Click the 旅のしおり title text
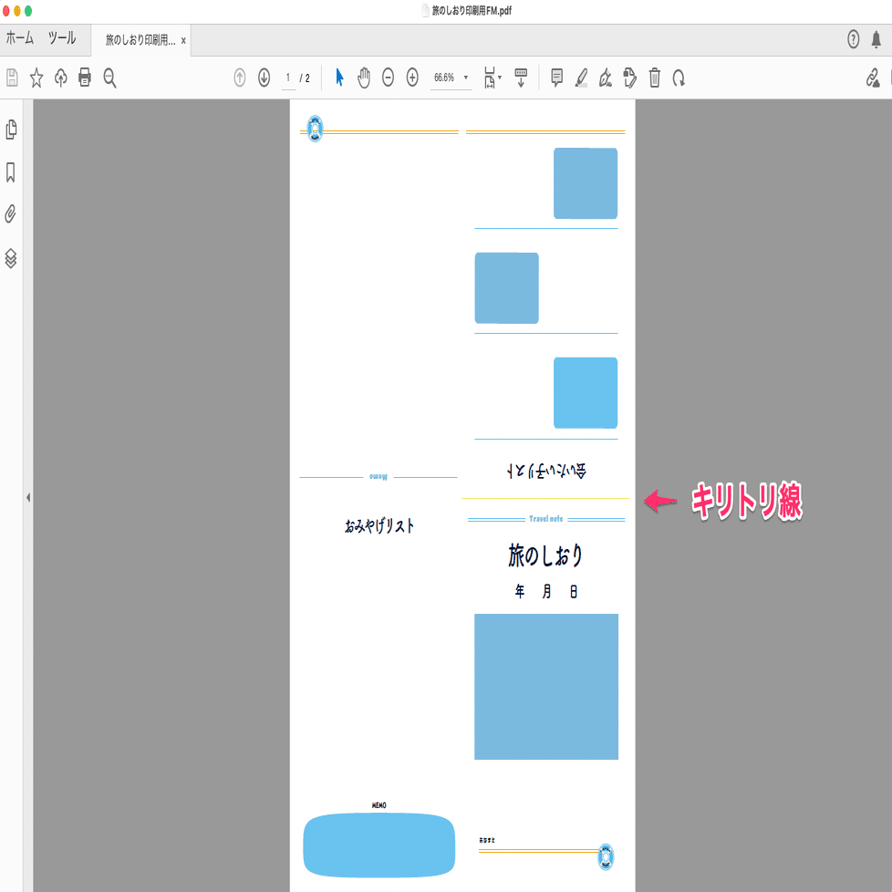The height and width of the screenshot is (892, 892). point(545,555)
